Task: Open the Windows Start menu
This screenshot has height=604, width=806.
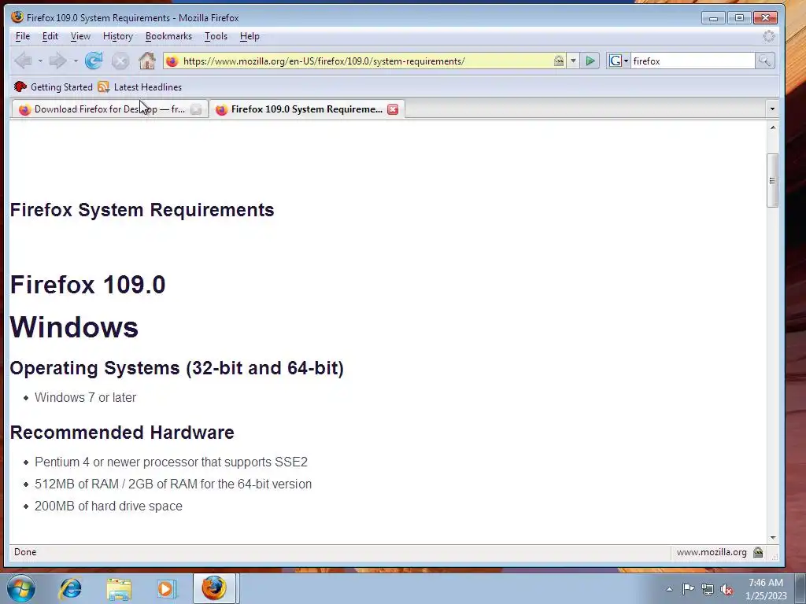Action: click(x=21, y=588)
